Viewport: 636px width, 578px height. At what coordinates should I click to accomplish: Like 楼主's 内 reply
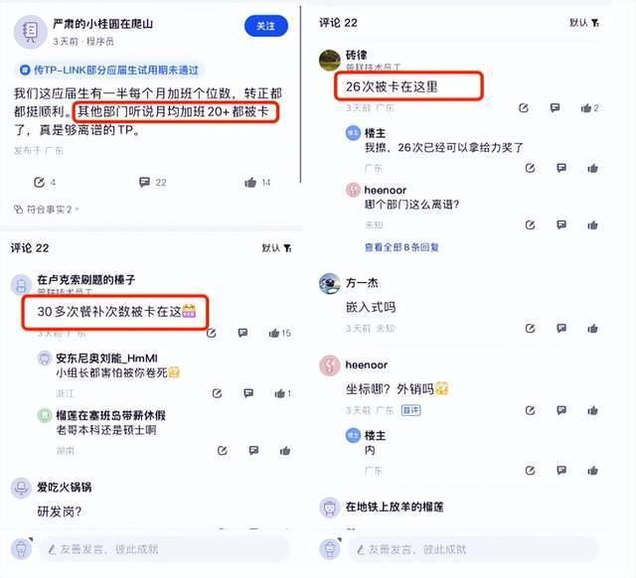[x=592, y=470]
